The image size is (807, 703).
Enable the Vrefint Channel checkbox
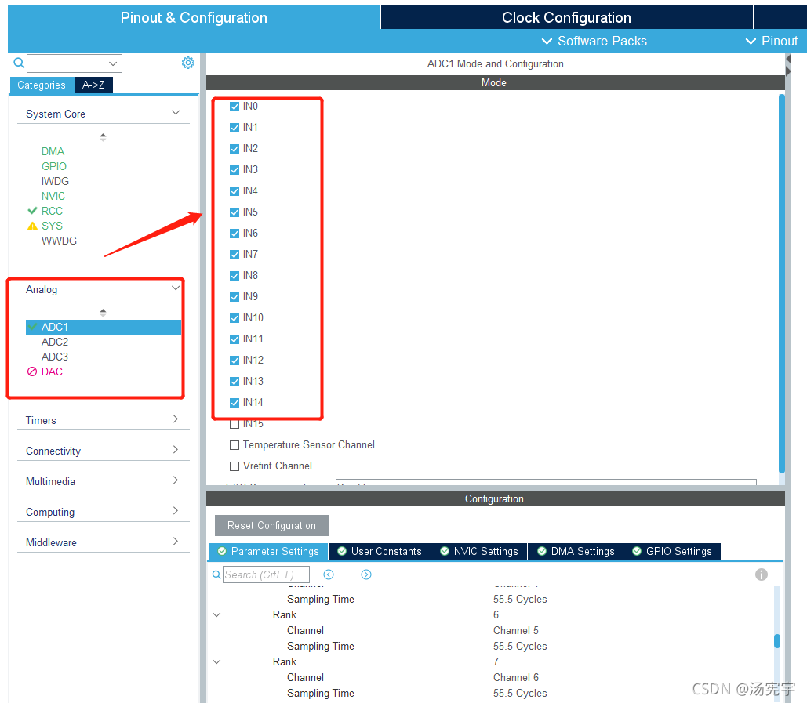click(x=234, y=466)
